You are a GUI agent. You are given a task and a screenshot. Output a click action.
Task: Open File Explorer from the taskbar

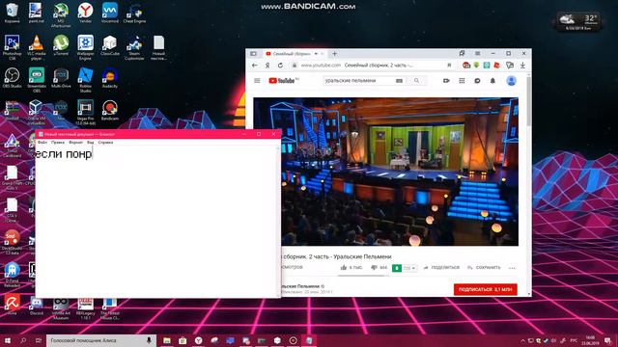click(167, 340)
